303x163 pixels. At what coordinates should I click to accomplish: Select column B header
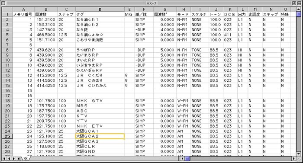46,9
